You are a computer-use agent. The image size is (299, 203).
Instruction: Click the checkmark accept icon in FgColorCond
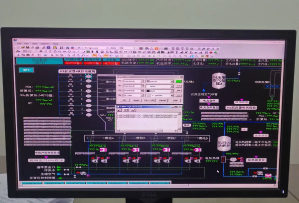118,111
